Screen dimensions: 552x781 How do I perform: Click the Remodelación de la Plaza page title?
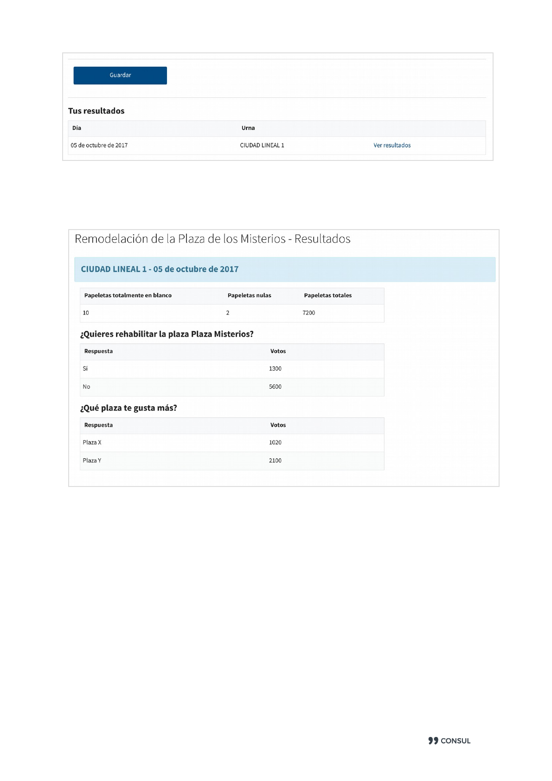[x=212, y=239]
